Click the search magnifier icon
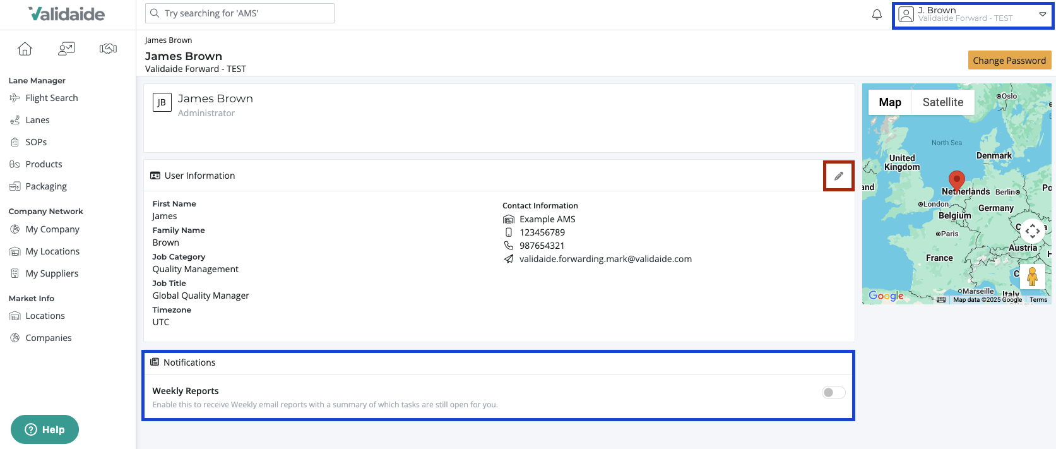This screenshot has height=449, width=1056. [x=155, y=13]
